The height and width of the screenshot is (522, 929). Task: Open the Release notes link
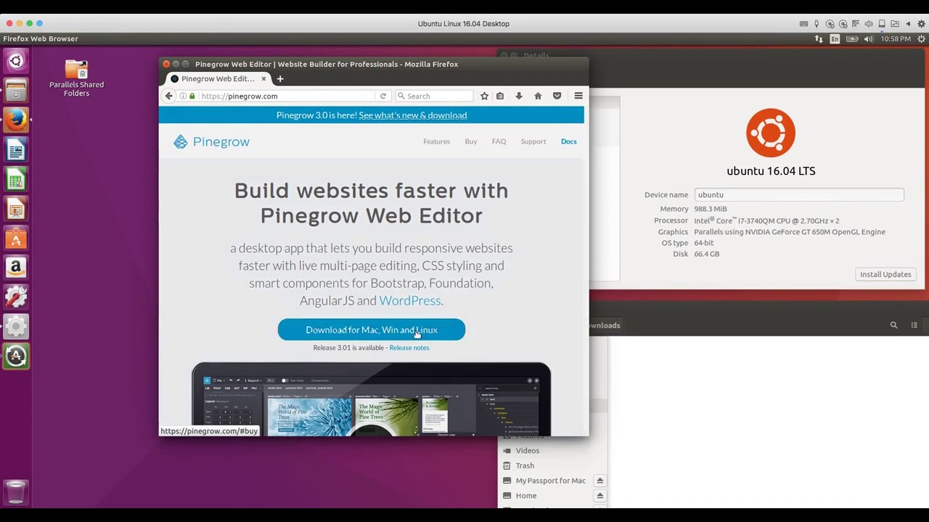tap(409, 348)
